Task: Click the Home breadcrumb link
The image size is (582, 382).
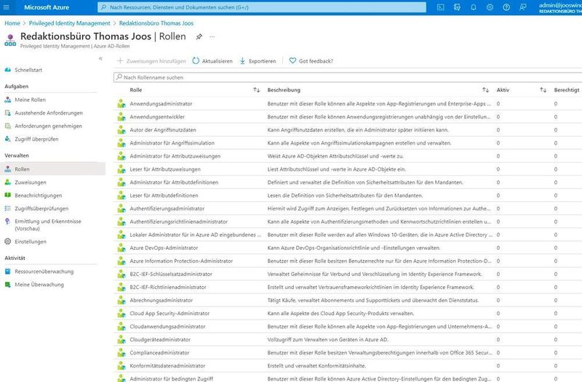Action: pos(12,23)
